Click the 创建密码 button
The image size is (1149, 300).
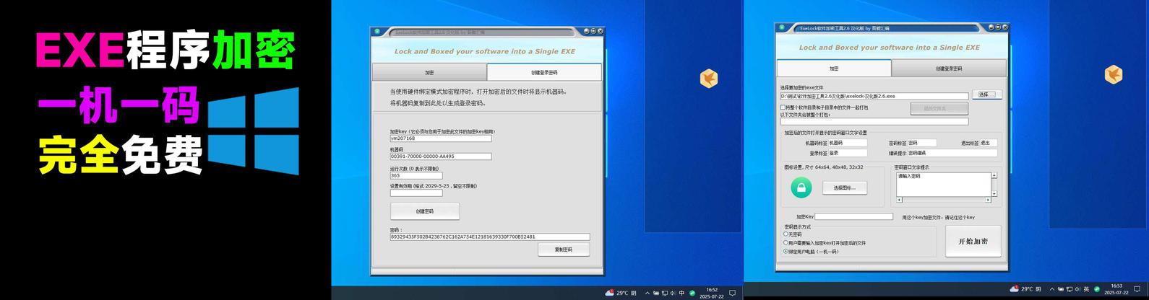coord(425,211)
